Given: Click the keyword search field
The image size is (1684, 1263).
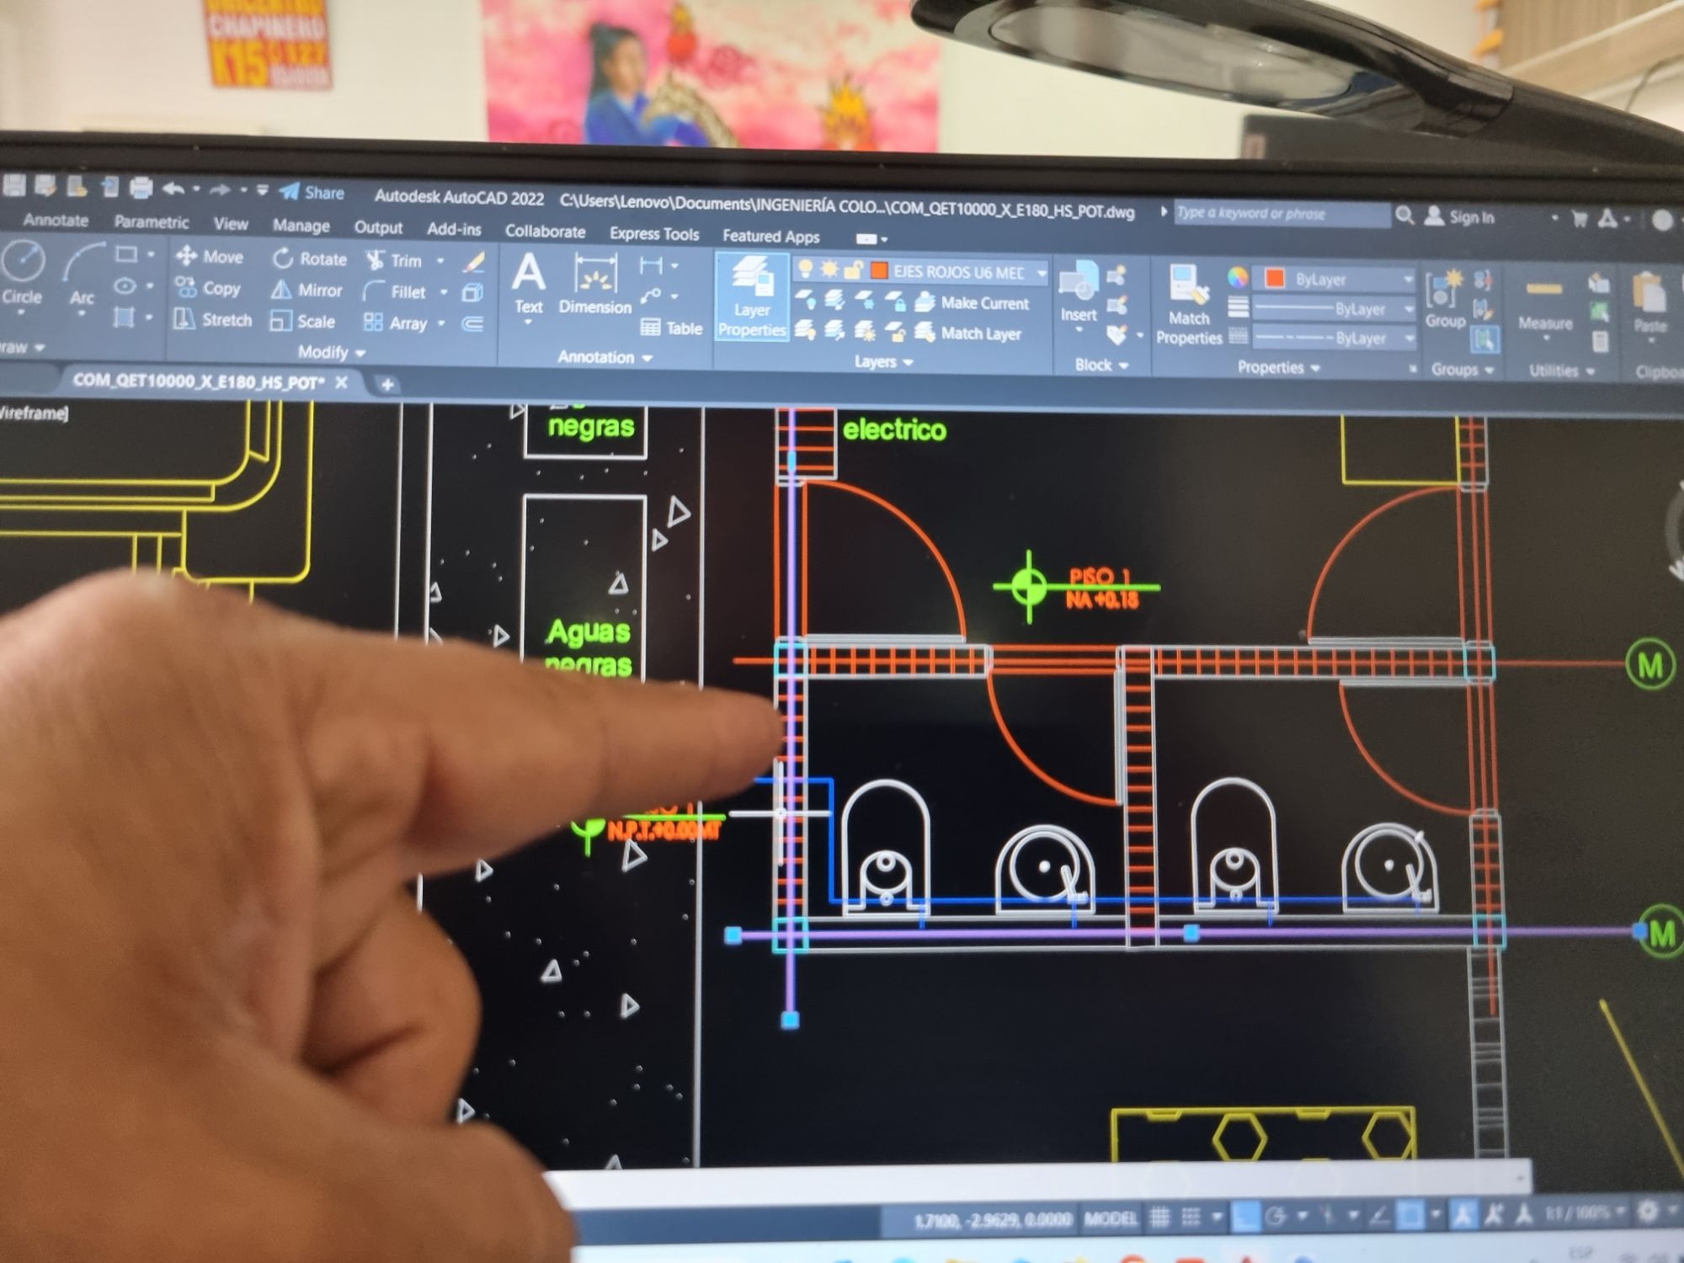Looking at the screenshot, I should [x=1280, y=213].
